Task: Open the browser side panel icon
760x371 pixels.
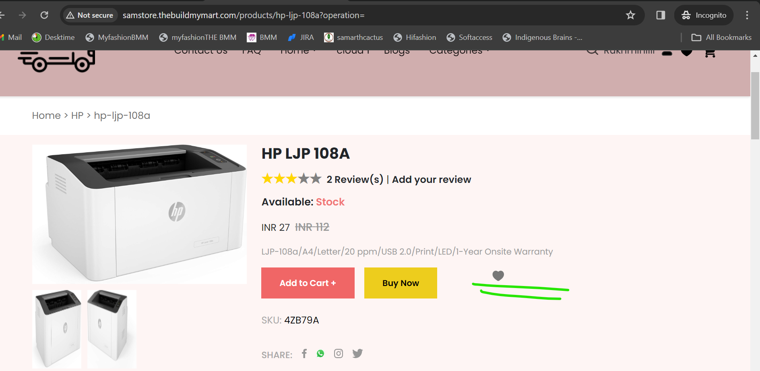Action: pyautogui.click(x=661, y=15)
